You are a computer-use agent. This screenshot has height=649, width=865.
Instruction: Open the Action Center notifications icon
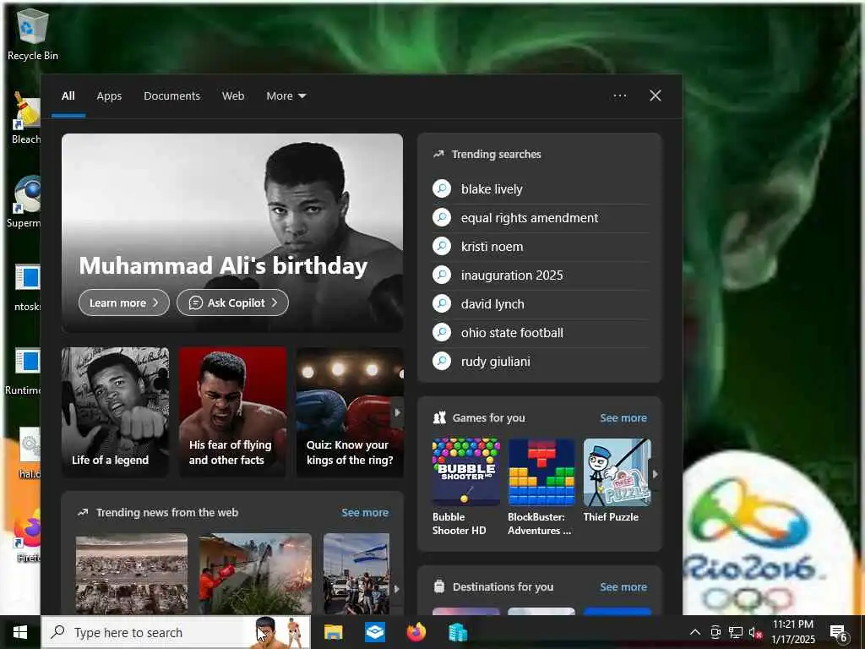[839, 633]
